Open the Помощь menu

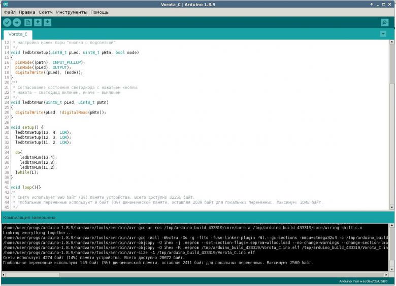point(100,12)
